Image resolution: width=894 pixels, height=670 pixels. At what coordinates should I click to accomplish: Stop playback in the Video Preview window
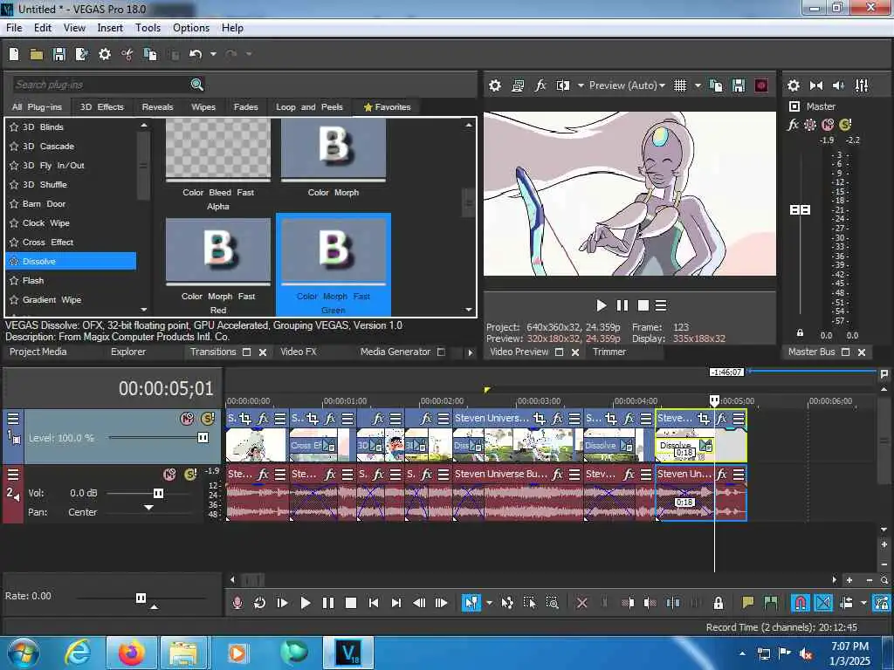643,306
